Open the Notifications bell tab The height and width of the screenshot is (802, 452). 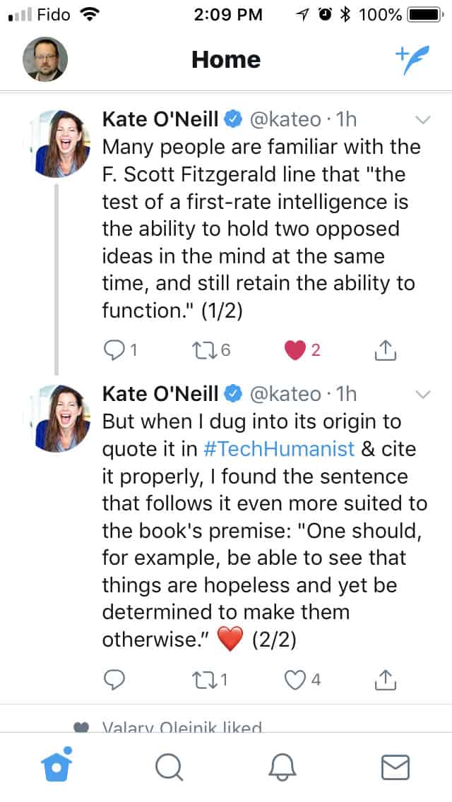[x=282, y=767]
